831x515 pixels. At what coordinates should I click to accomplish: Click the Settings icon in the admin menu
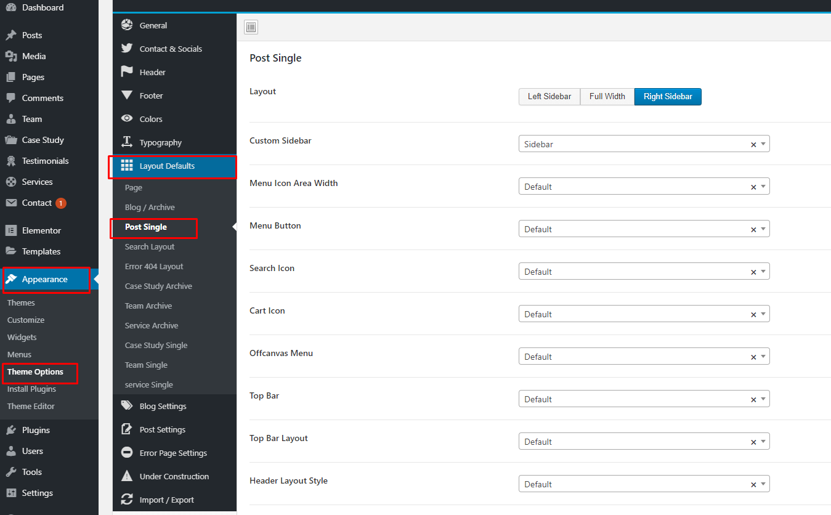click(x=11, y=493)
